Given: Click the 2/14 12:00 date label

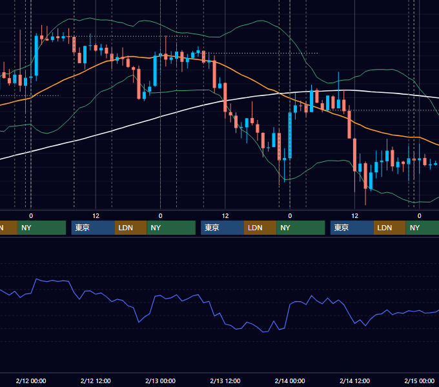Looking at the screenshot, I should coord(354,381).
